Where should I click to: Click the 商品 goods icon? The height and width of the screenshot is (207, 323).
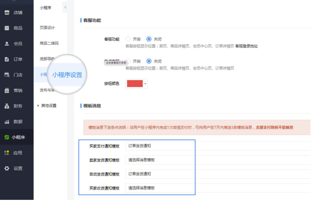[x=7, y=28]
